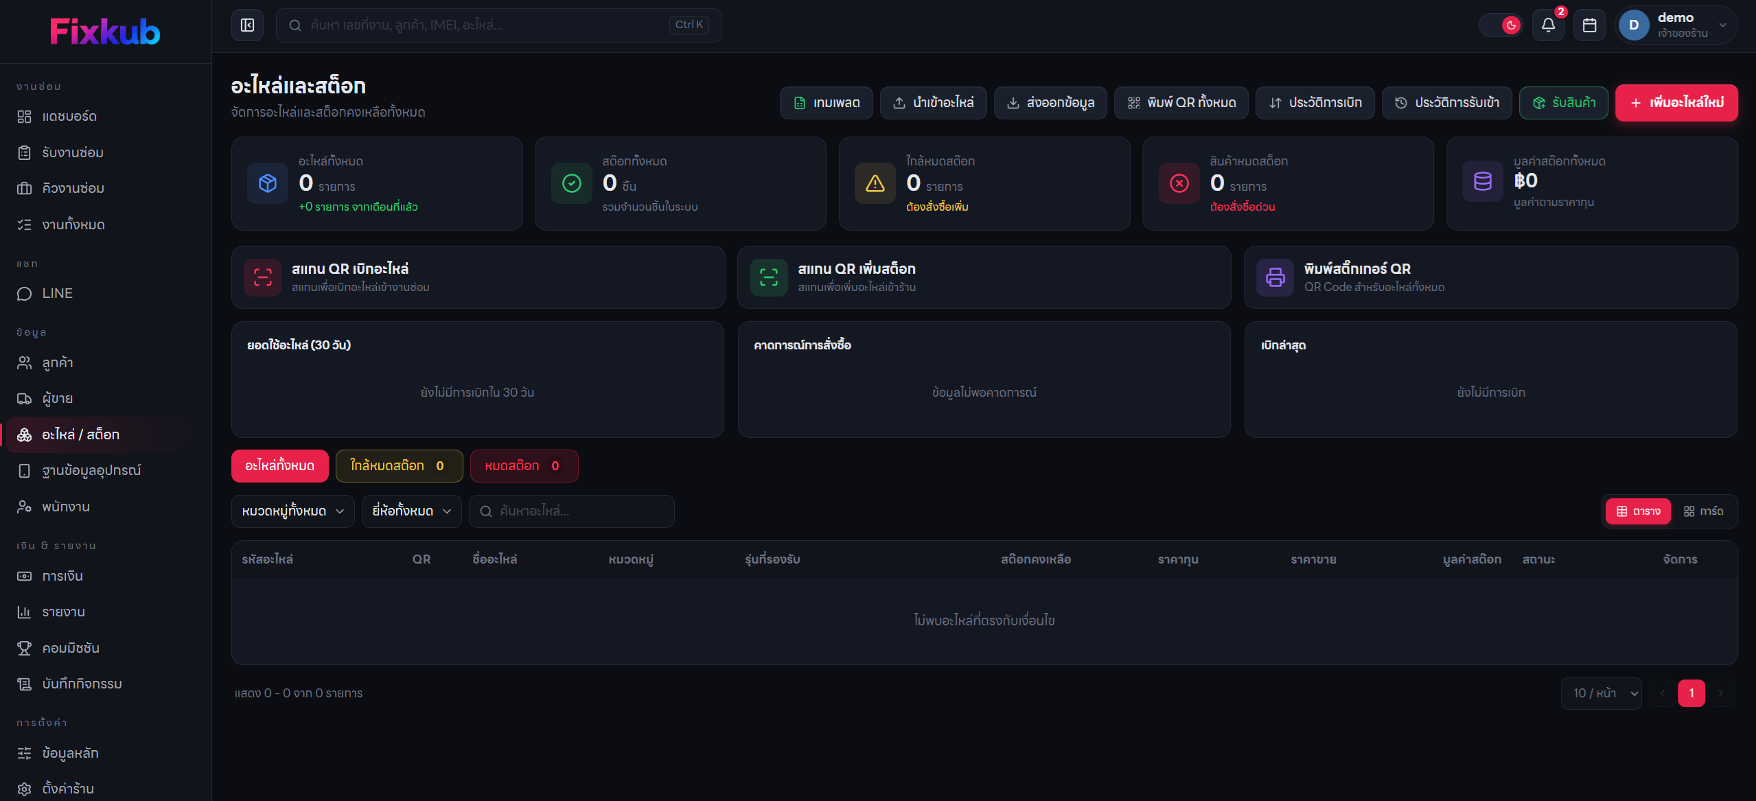The height and width of the screenshot is (801, 1756).
Task: Open the calendar icon in header
Action: [x=1589, y=25]
